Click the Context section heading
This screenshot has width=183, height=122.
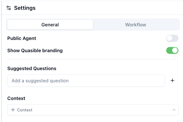[x=16, y=98]
